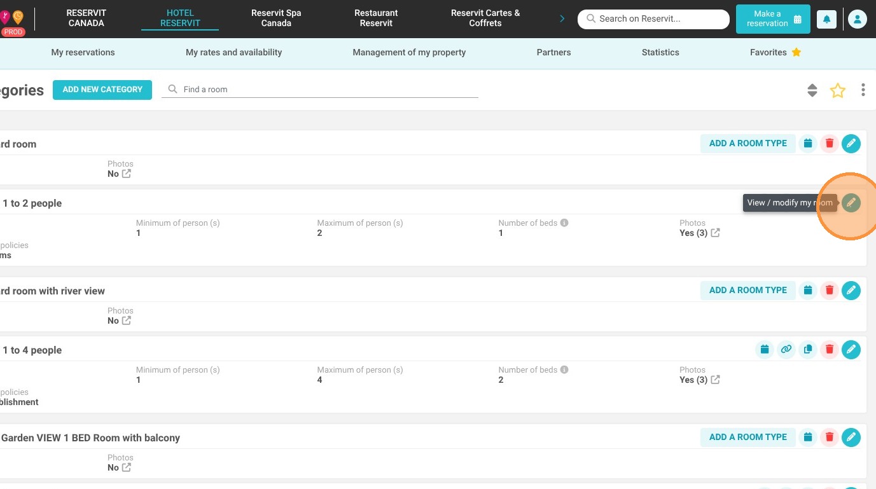
Task: Open the My reservations menu
Action: (x=83, y=53)
